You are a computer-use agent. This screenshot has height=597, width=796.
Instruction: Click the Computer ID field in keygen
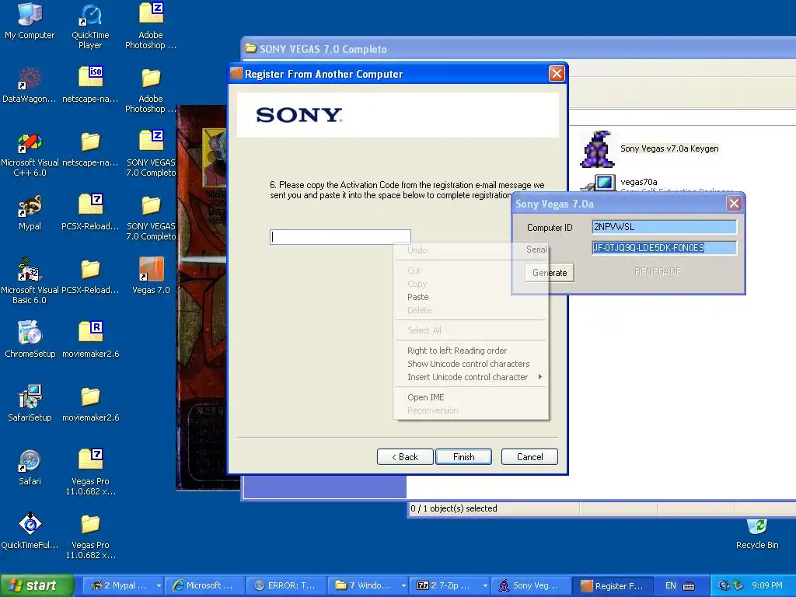click(x=664, y=226)
